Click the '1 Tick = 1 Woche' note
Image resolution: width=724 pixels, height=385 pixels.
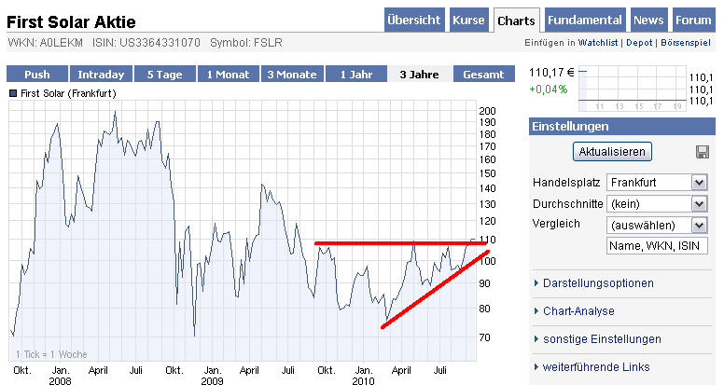(x=51, y=354)
